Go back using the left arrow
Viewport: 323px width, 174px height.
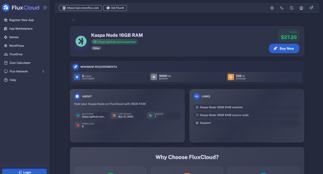tap(74, 20)
